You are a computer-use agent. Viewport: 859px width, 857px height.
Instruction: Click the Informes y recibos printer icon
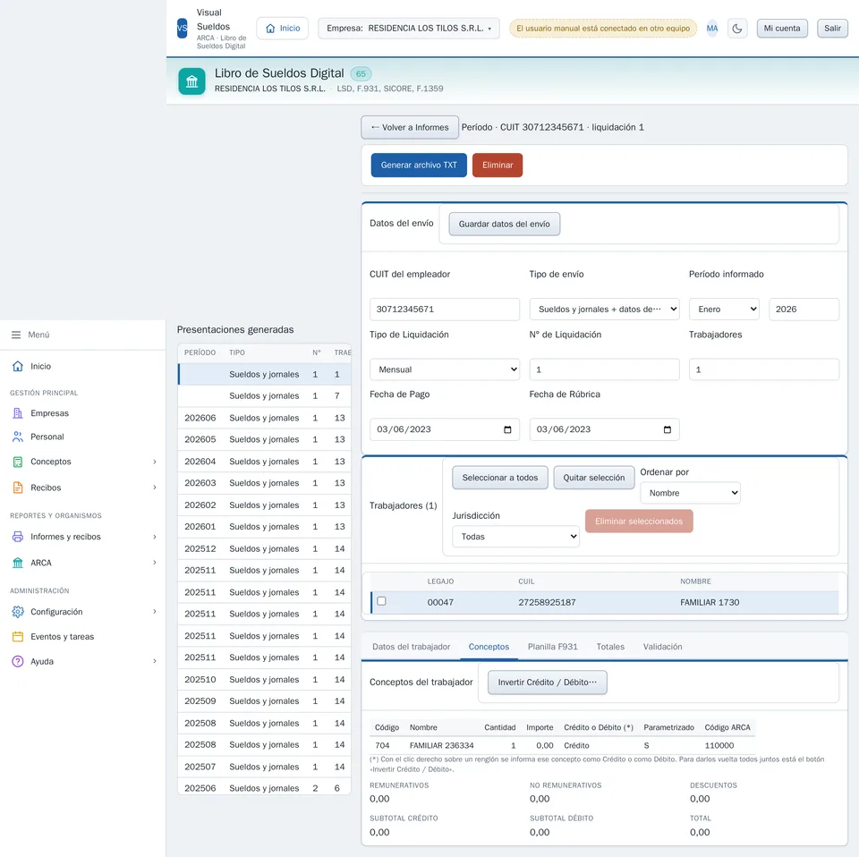click(x=18, y=537)
